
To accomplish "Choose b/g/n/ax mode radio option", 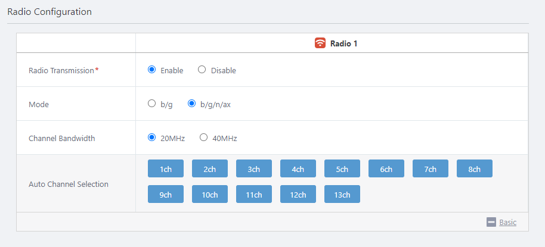I will click(191, 104).
